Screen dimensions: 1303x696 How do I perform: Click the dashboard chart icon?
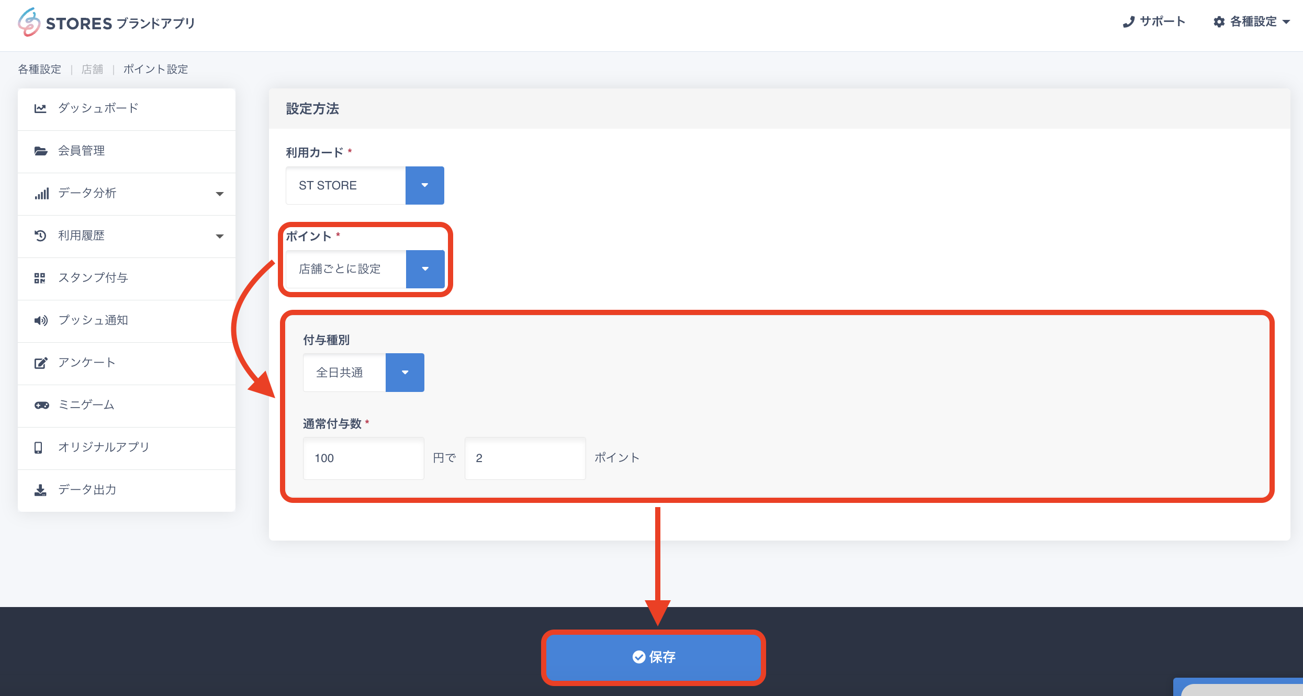[x=40, y=108]
